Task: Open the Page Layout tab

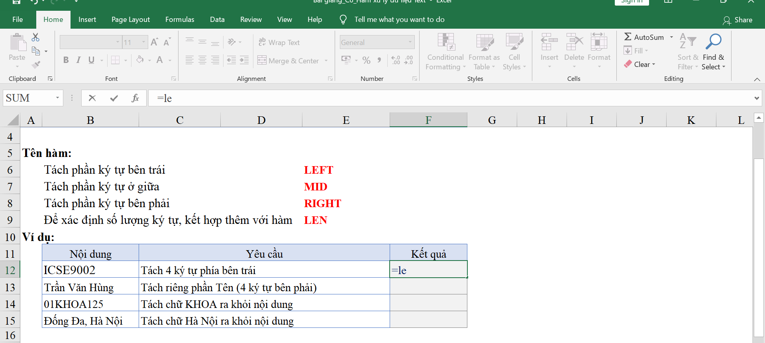Action: coord(130,20)
